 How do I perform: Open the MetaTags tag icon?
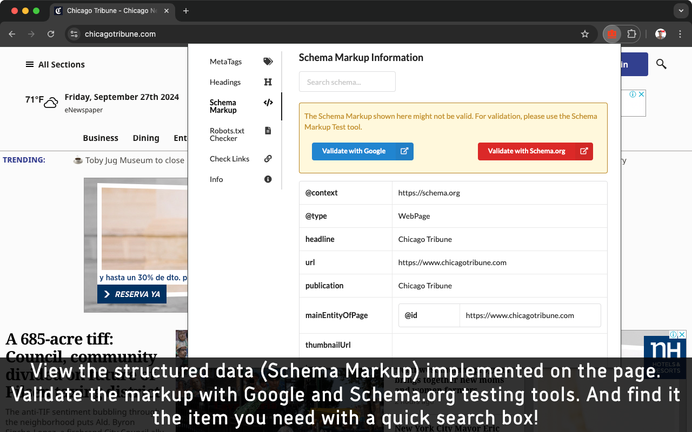[x=268, y=62]
